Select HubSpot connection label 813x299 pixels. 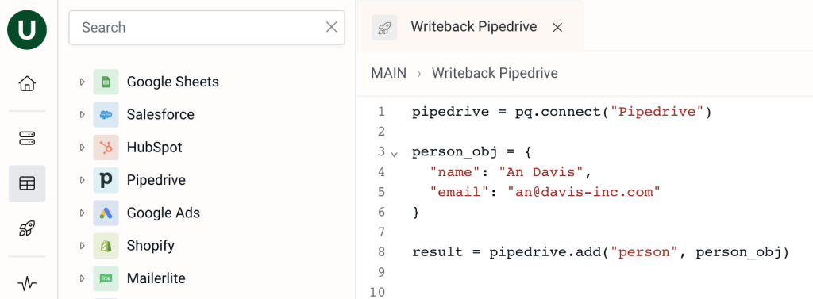[155, 148]
